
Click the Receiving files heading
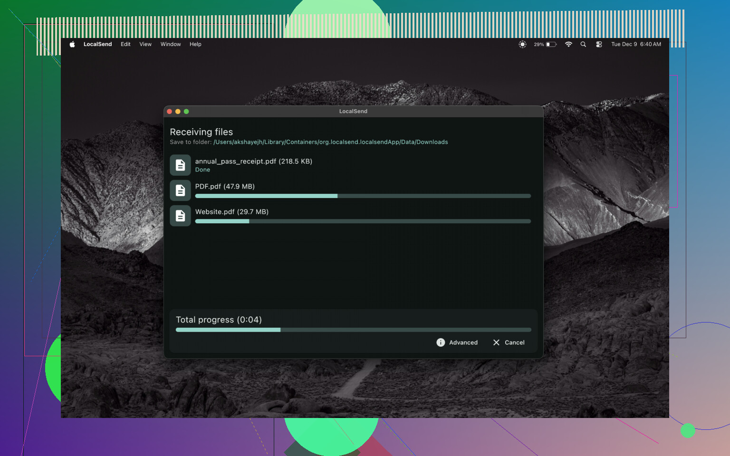pyautogui.click(x=202, y=132)
